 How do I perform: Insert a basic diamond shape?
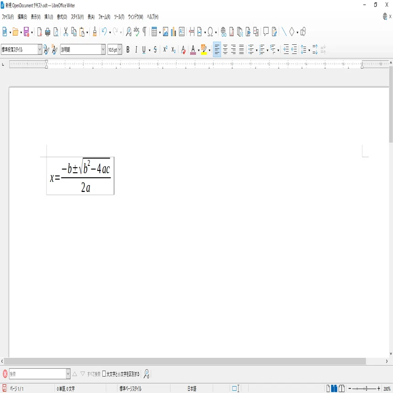292,32
